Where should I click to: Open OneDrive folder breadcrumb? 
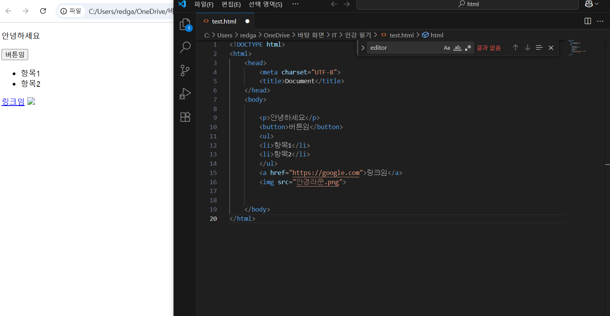point(276,35)
